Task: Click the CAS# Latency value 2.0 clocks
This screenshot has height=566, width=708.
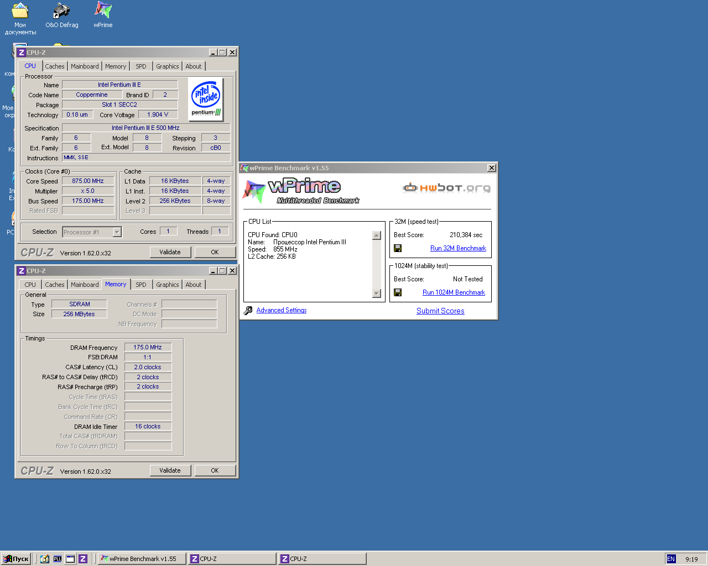Action: click(148, 367)
